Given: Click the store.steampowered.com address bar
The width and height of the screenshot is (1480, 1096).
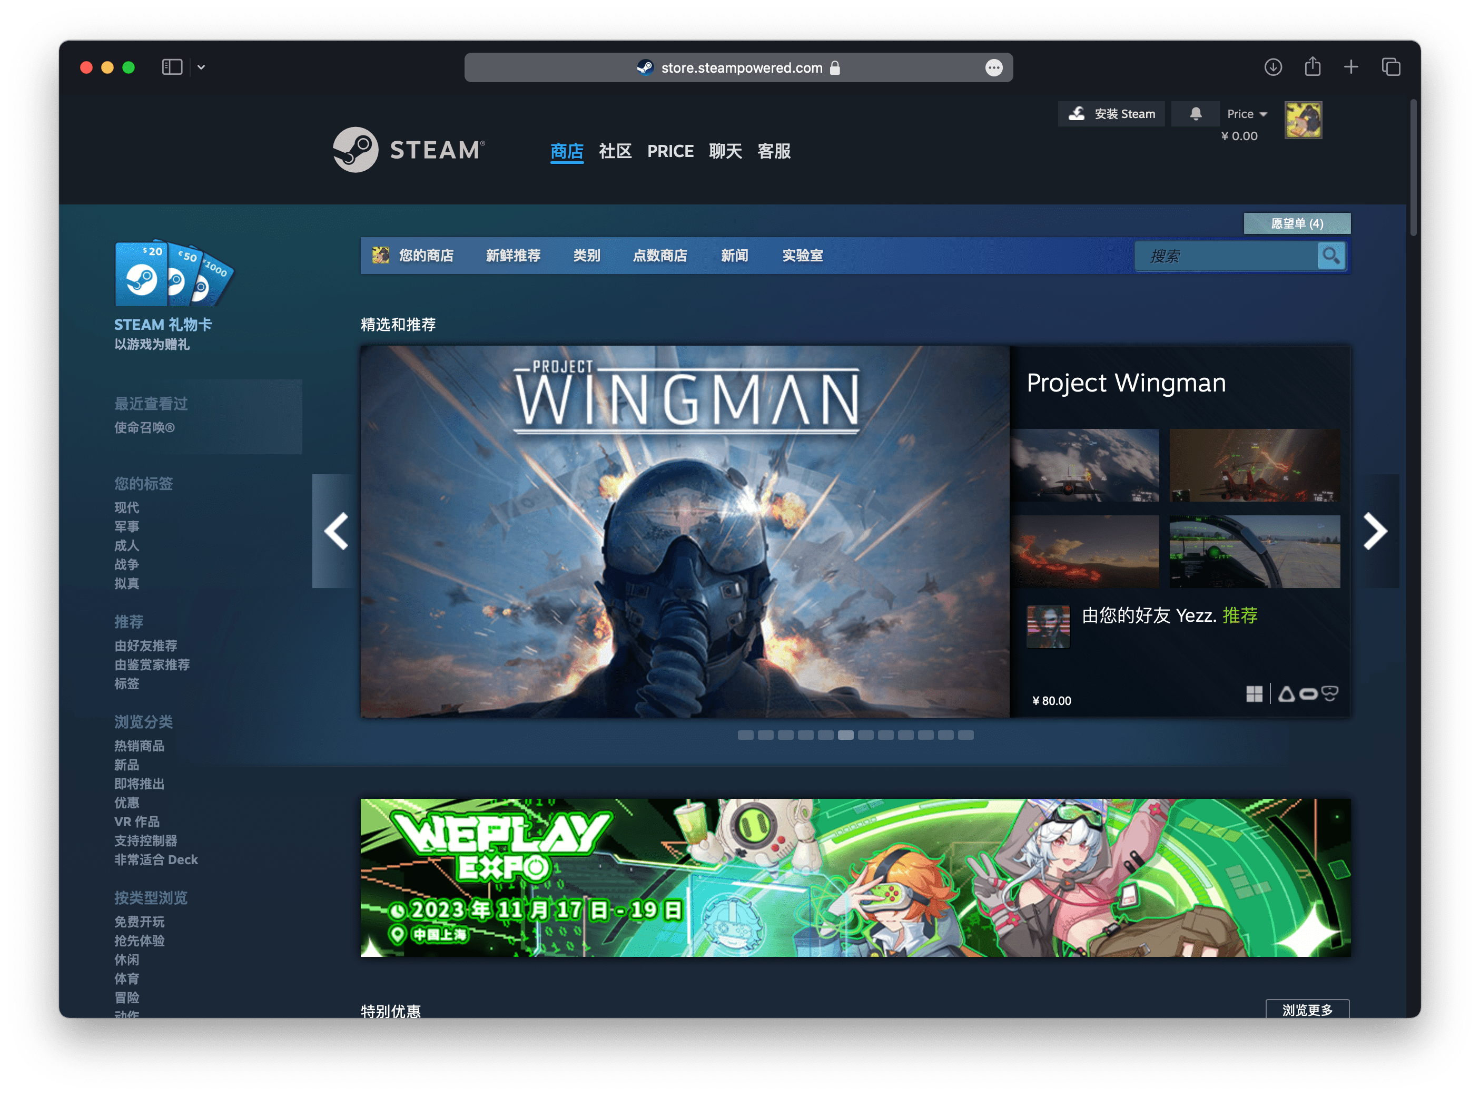Looking at the screenshot, I should [738, 67].
